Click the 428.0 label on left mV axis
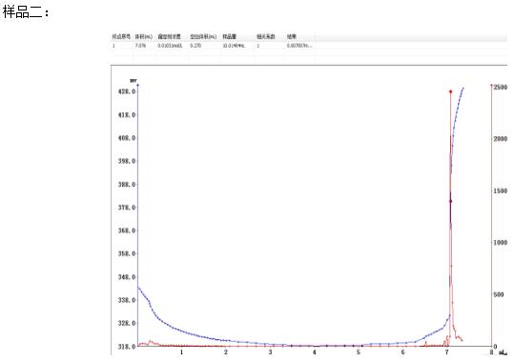 tap(127, 91)
